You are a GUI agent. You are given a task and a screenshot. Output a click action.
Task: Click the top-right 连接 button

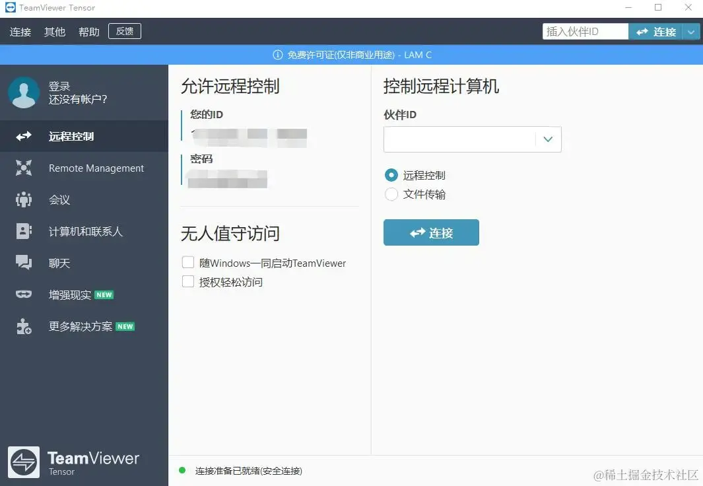(x=655, y=32)
